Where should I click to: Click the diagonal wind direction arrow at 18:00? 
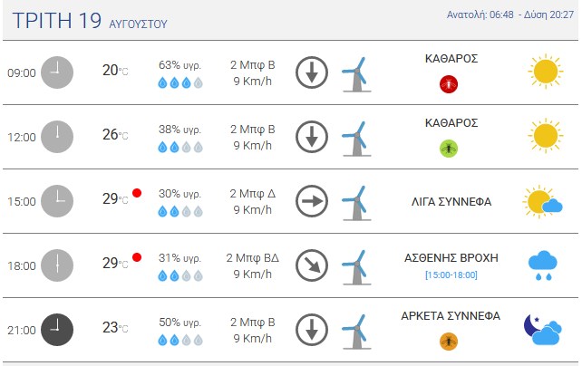coord(312,265)
